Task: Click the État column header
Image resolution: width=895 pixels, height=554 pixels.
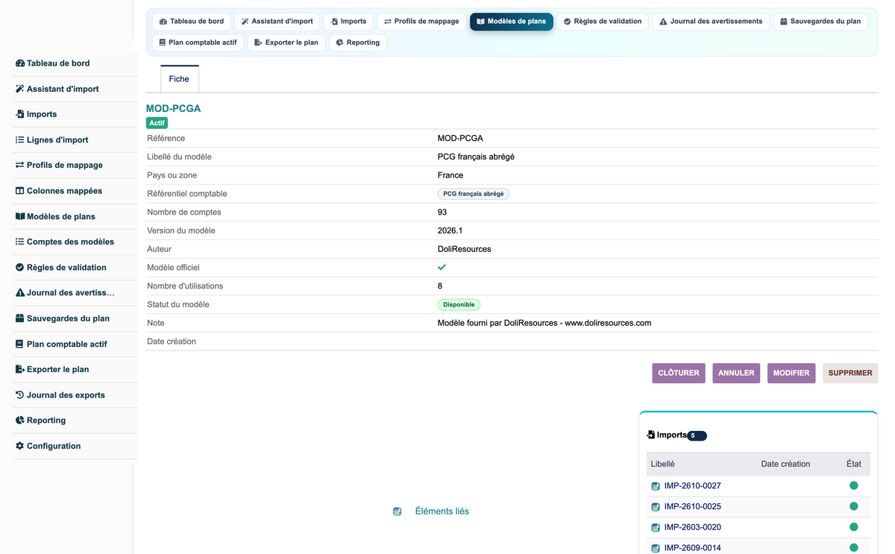Action: 854,464
